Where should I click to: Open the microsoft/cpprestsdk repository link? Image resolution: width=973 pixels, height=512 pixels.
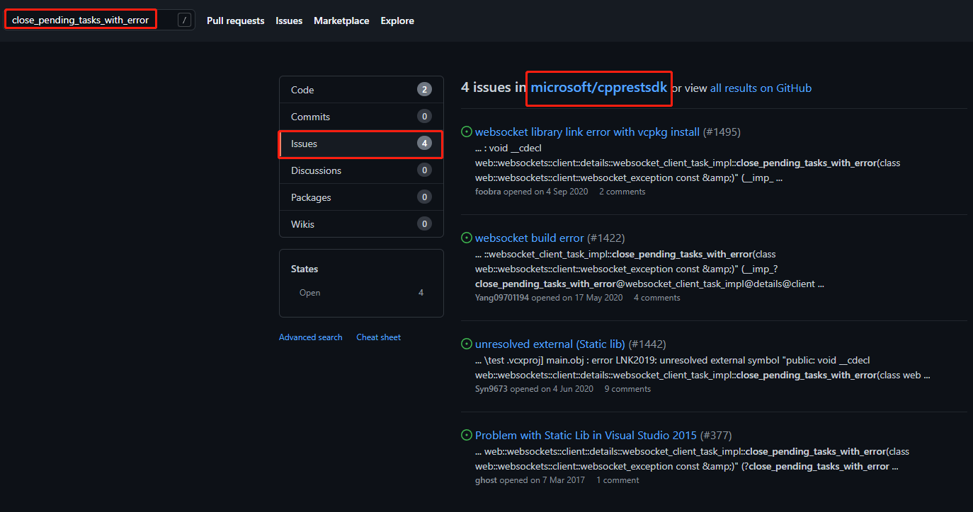pyautogui.click(x=598, y=87)
